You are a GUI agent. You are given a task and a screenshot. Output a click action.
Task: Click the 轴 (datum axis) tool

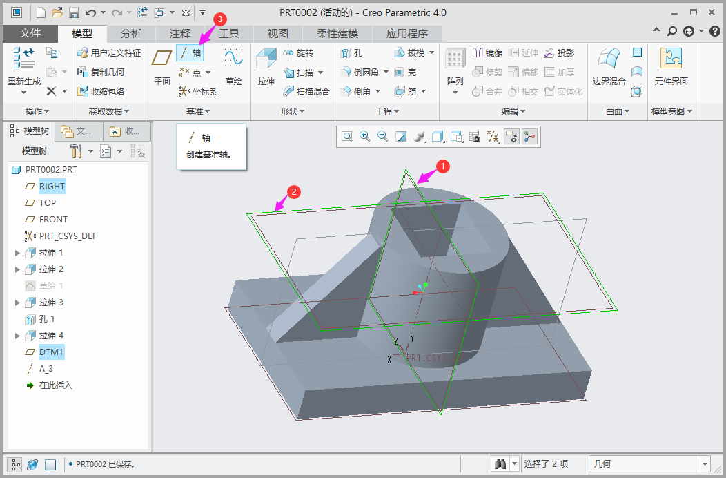point(190,52)
